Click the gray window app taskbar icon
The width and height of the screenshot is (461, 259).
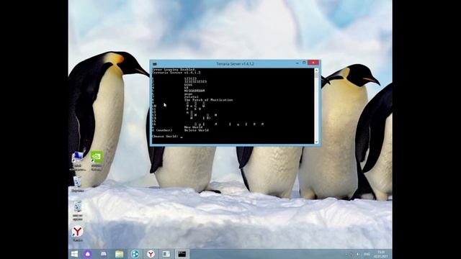tap(166, 254)
